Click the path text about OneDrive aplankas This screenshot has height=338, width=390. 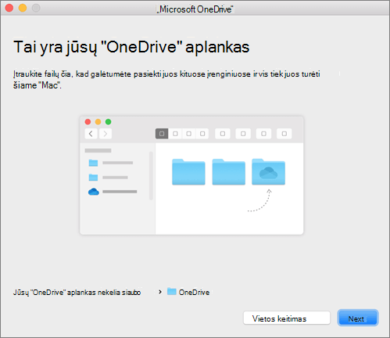(77, 293)
